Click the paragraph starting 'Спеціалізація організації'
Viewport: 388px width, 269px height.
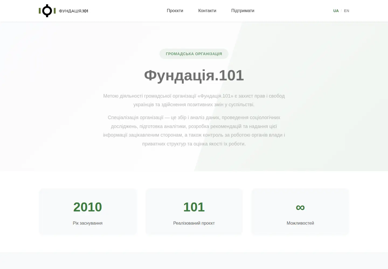click(194, 130)
